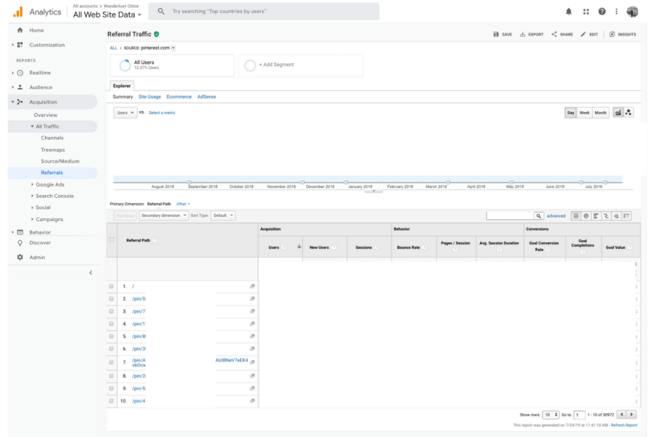Select the performance bar chart table view
The height and width of the screenshot is (437, 655).
point(596,216)
